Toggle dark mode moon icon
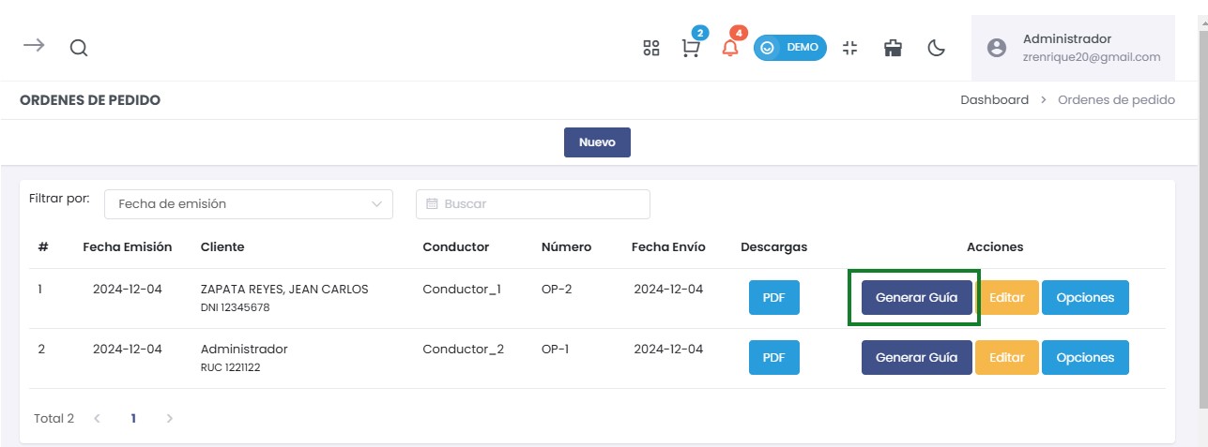The height and width of the screenshot is (447, 1208). (x=936, y=48)
